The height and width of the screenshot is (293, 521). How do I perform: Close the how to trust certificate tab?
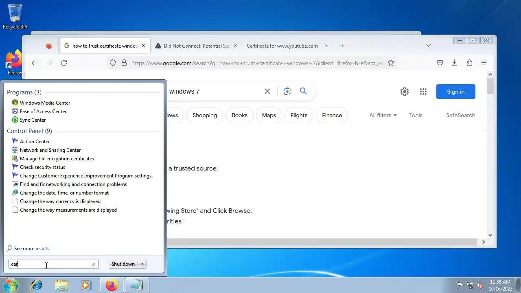(143, 46)
